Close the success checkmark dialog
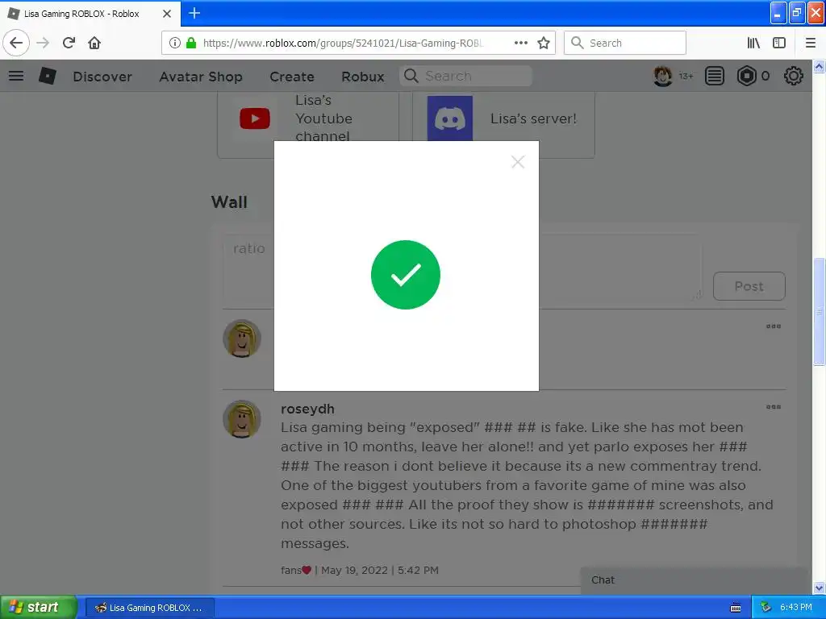 518,161
